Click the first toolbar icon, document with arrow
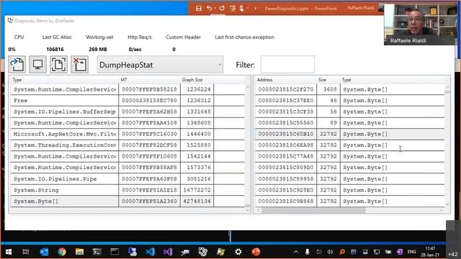This screenshot has height=259, width=461. (x=17, y=64)
